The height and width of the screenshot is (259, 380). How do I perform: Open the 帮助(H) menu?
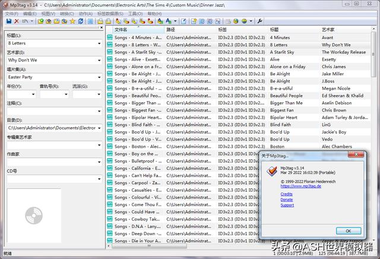point(154,14)
